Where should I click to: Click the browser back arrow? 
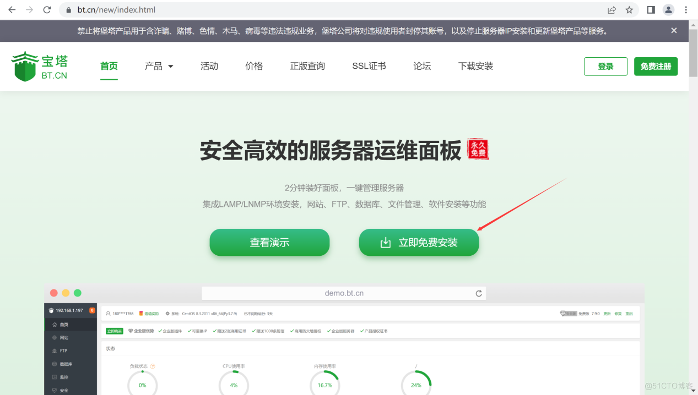click(12, 10)
